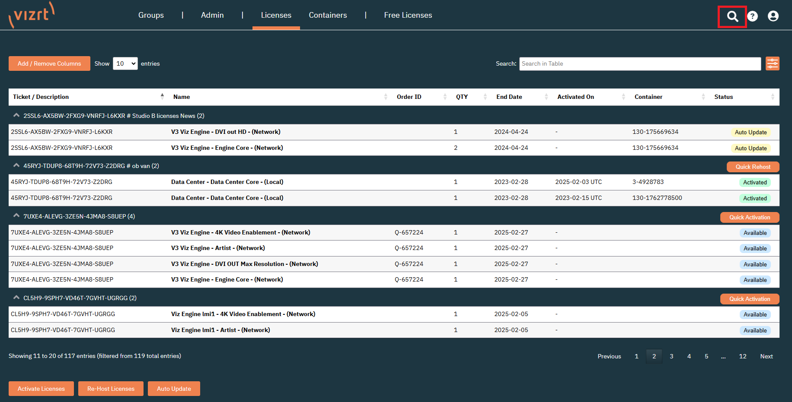Switch to the Containers tab

tap(328, 15)
